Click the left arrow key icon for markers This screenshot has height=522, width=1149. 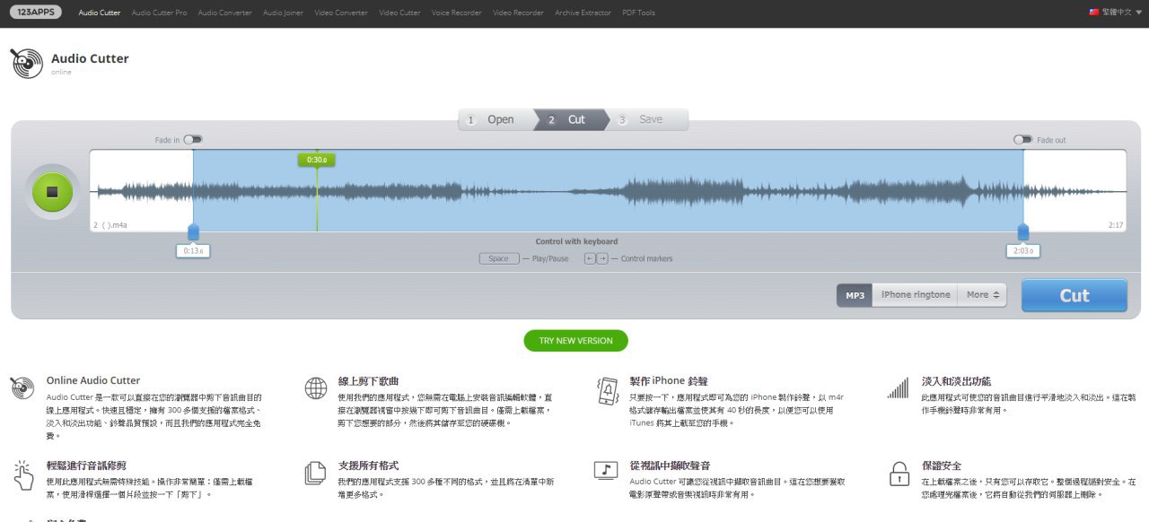(x=590, y=258)
